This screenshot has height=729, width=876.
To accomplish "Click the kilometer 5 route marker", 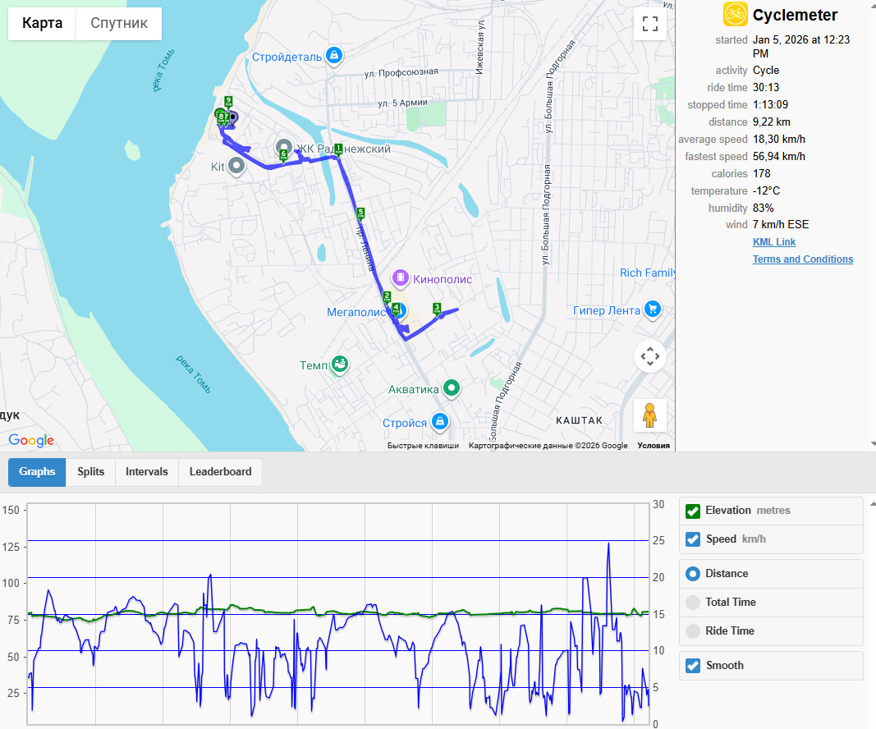I will [360, 213].
